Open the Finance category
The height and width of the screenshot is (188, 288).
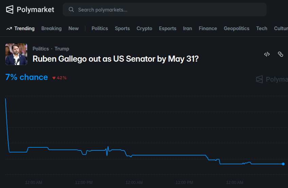[208, 28]
